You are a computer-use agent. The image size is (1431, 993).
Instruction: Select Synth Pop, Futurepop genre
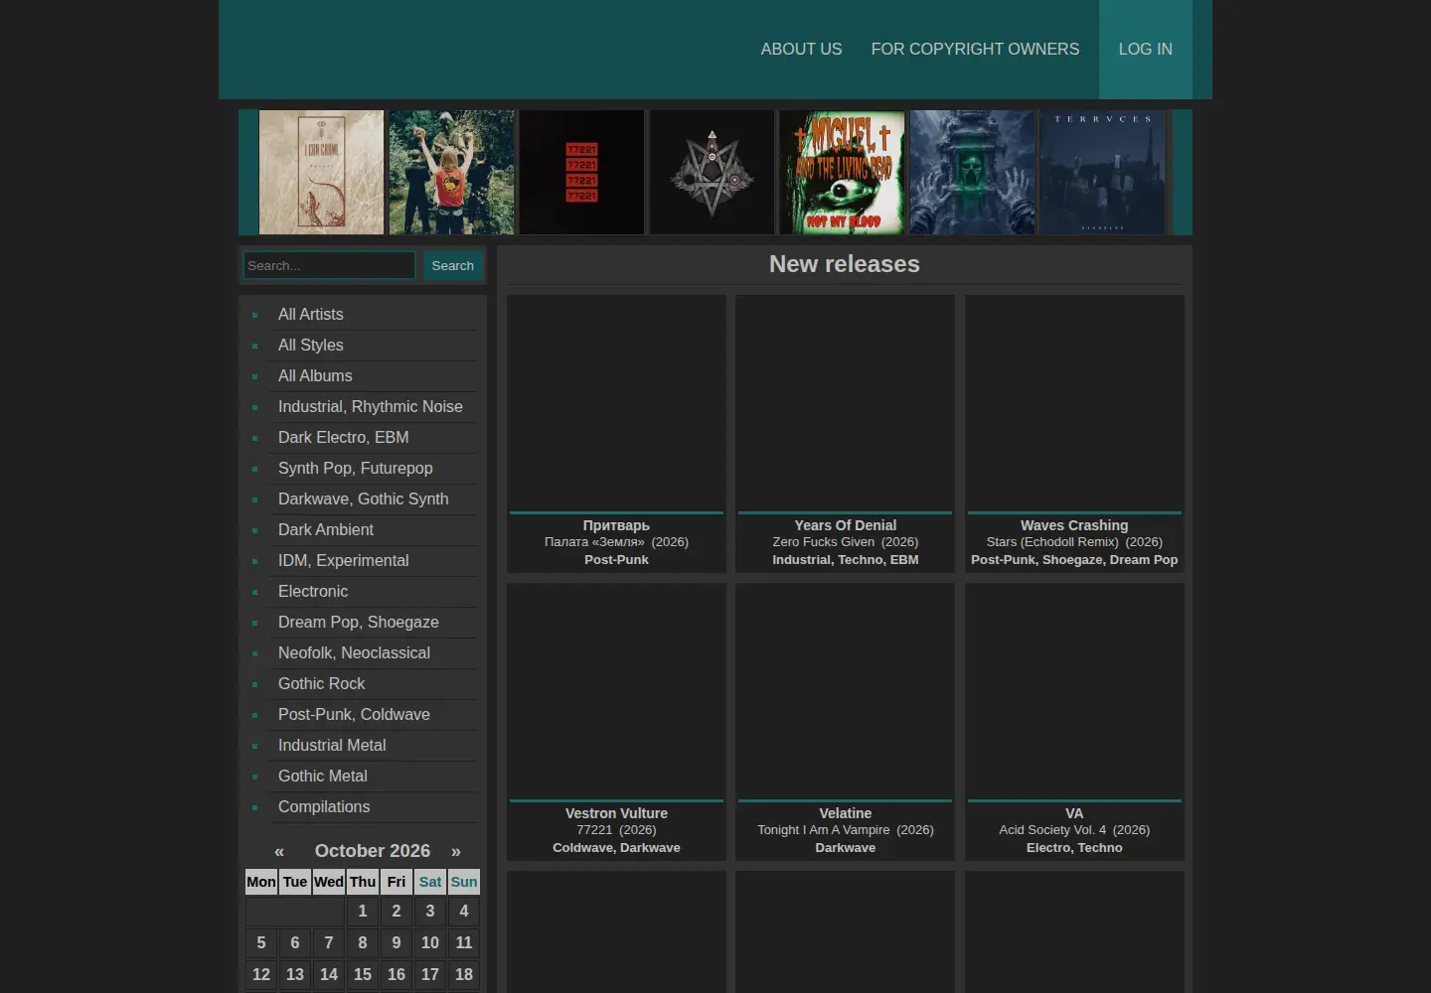[x=356, y=468]
